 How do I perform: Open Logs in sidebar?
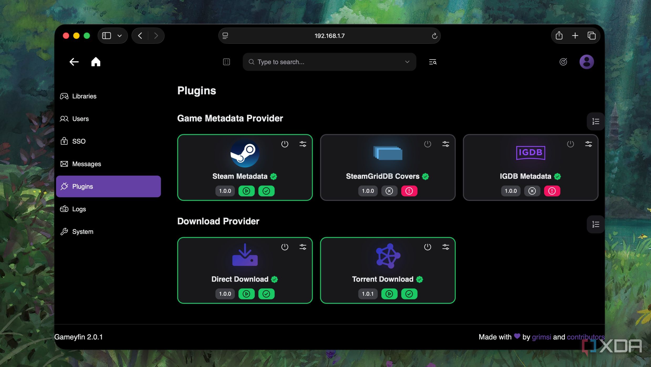click(x=108, y=209)
